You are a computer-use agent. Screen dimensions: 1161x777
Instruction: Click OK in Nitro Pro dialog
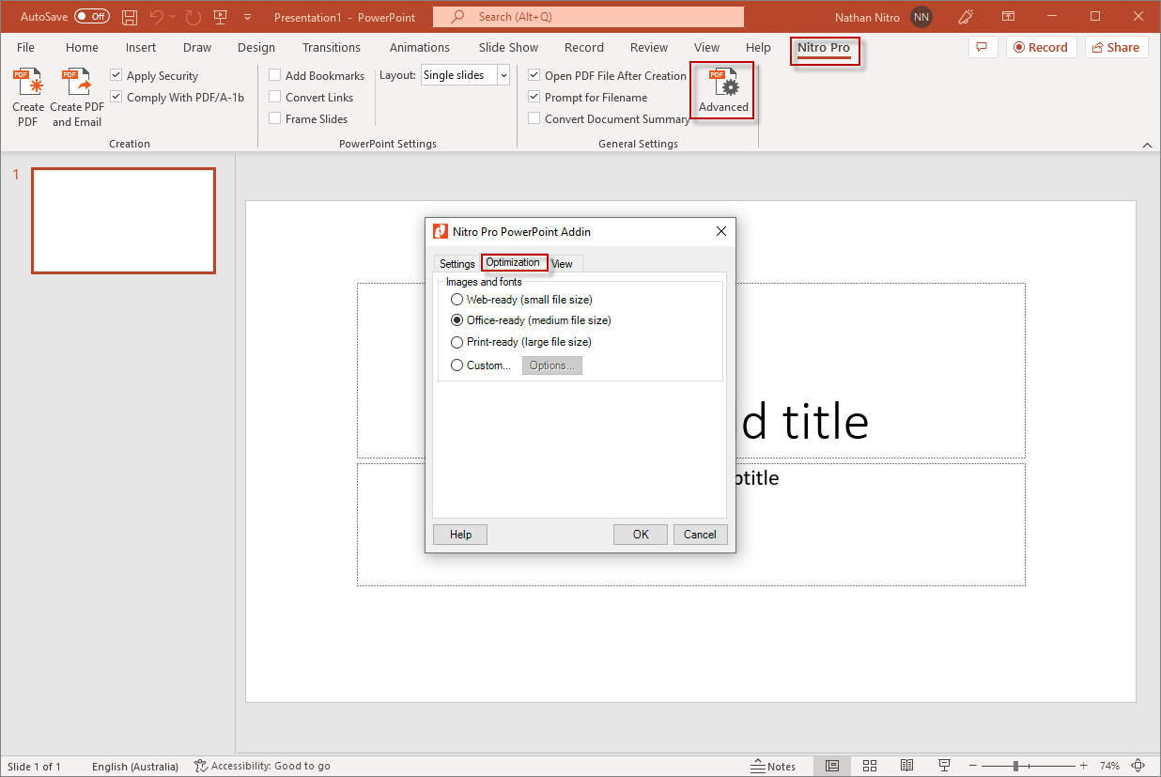click(x=640, y=535)
